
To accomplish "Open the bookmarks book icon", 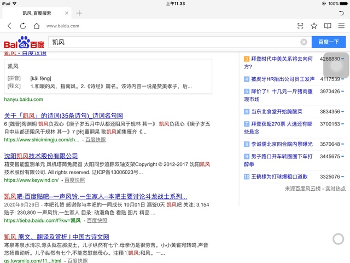I will (328, 26).
